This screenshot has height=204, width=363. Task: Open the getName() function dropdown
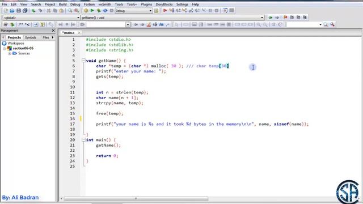[262, 18]
